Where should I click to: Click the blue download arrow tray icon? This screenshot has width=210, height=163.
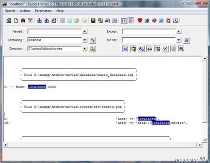pyautogui.click(x=39, y=20)
